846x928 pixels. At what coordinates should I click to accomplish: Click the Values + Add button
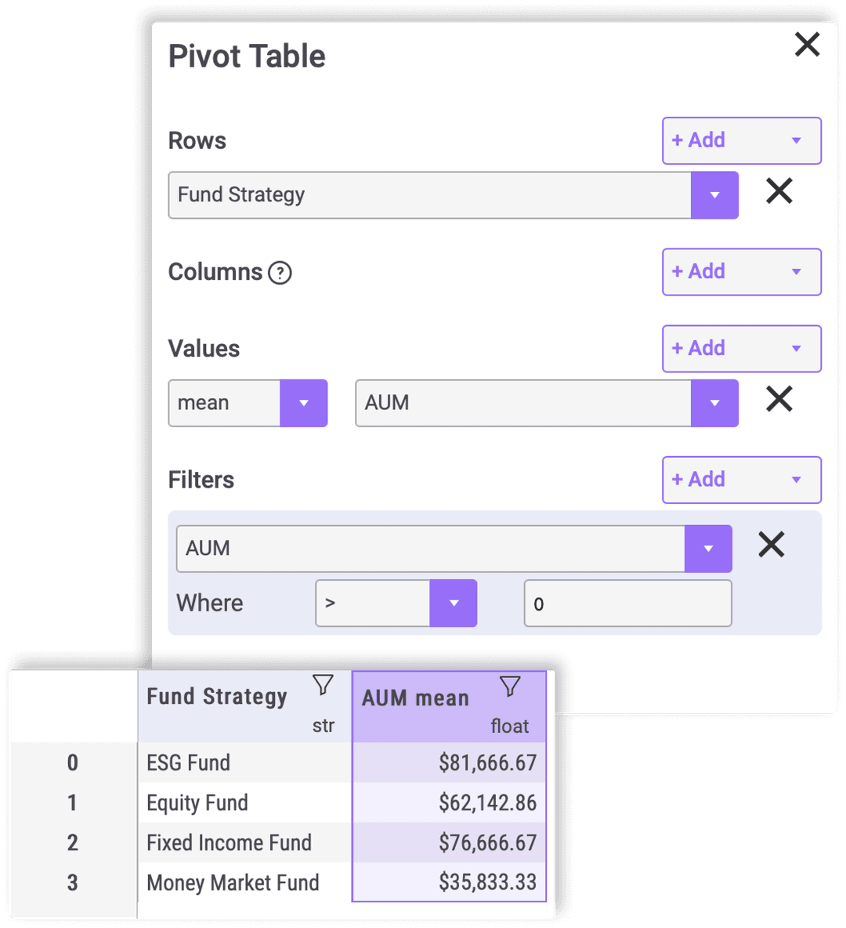(697, 348)
